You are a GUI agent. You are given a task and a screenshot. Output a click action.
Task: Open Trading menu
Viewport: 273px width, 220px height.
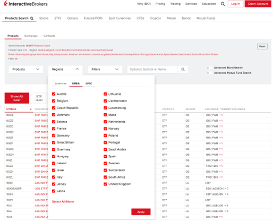click(175, 4)
